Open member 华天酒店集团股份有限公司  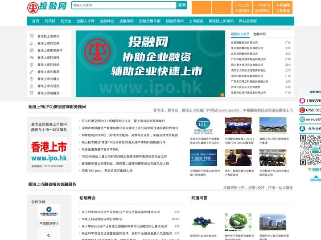pos(247,48)
